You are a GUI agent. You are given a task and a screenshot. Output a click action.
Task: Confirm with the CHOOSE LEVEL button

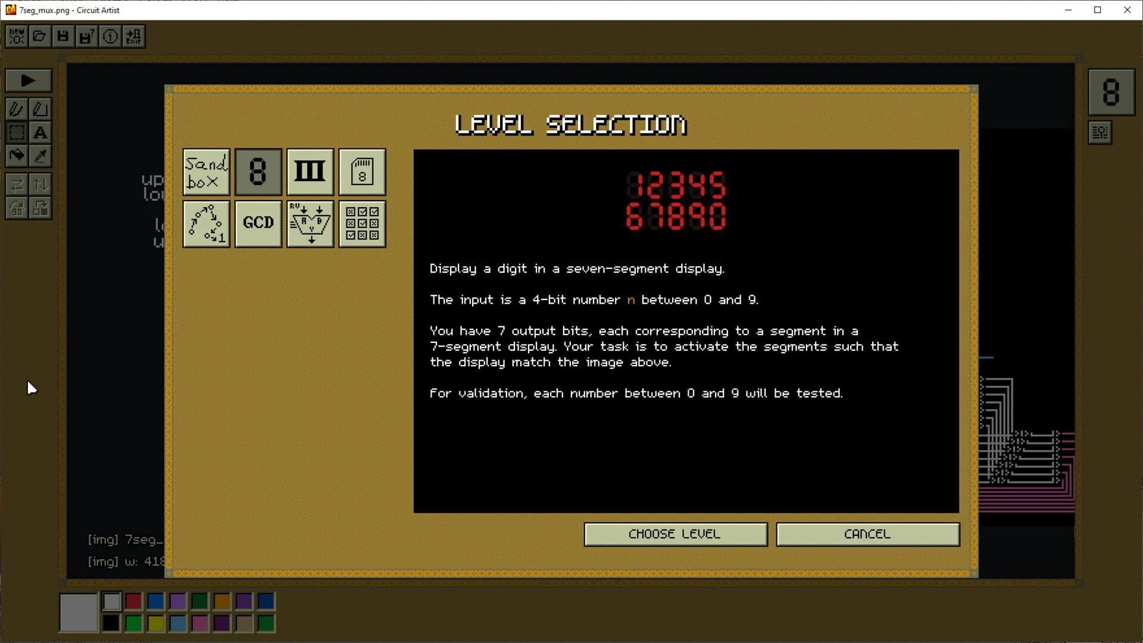point(675,534)
